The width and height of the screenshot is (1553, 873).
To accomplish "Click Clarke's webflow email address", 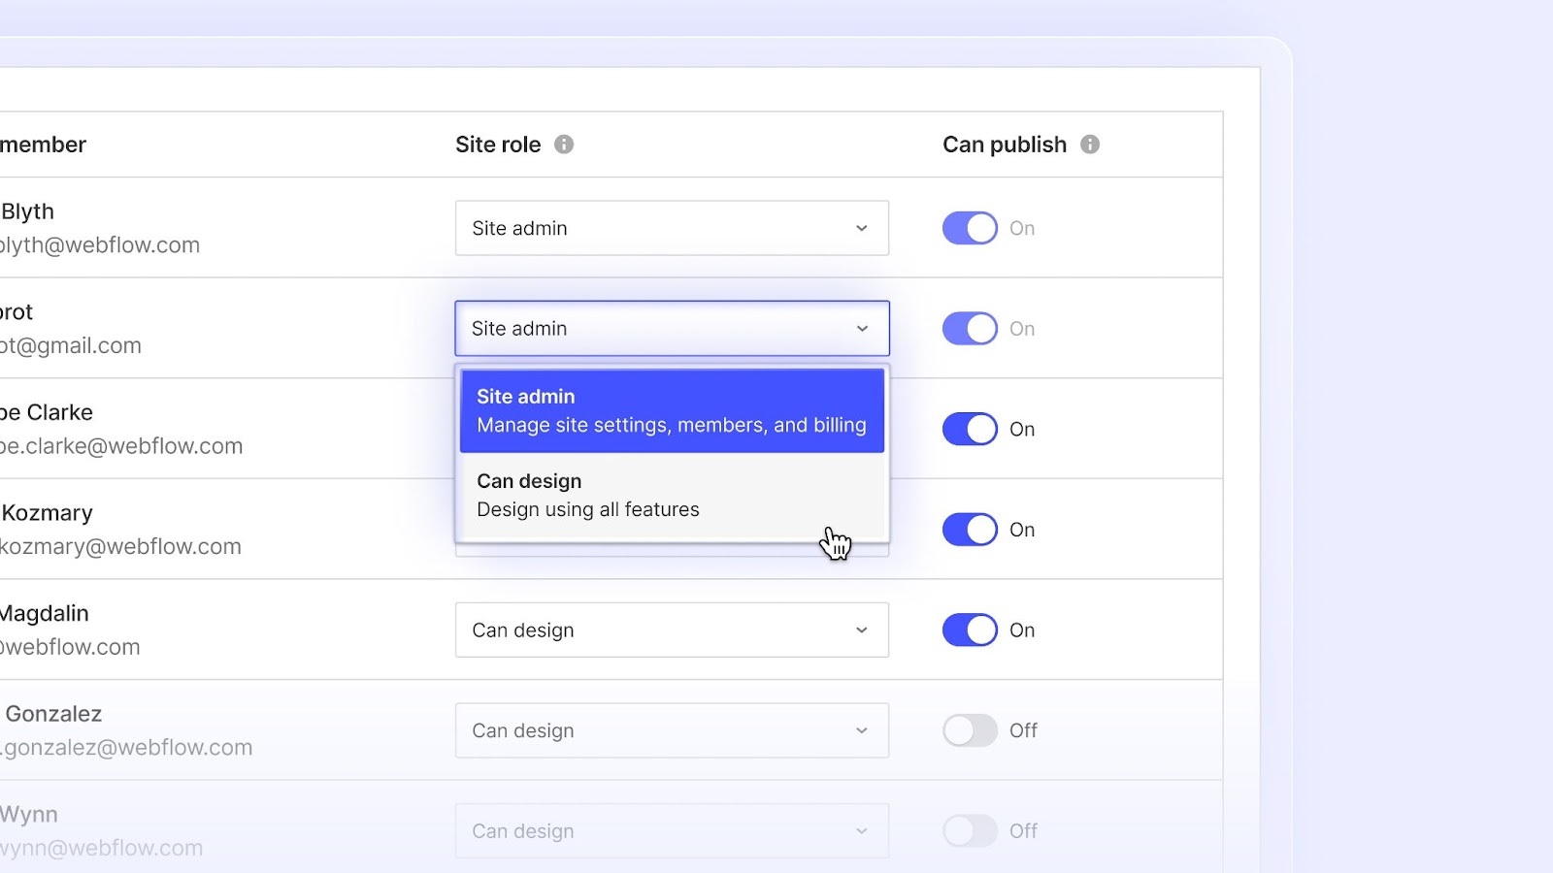I will (x=121, y=446).
